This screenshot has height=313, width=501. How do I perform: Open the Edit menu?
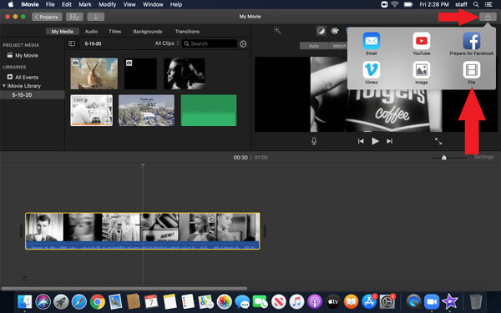pyautogui.click(x=67, y=4)
